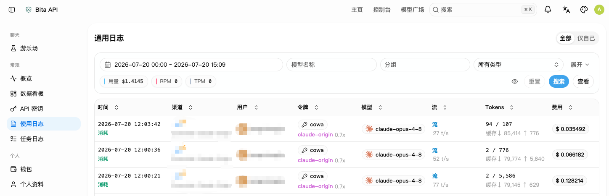The height and width of the screenshot is (196, 609).
Task: Open 钱包 in sidebar
Action: [x=44, y=169]
